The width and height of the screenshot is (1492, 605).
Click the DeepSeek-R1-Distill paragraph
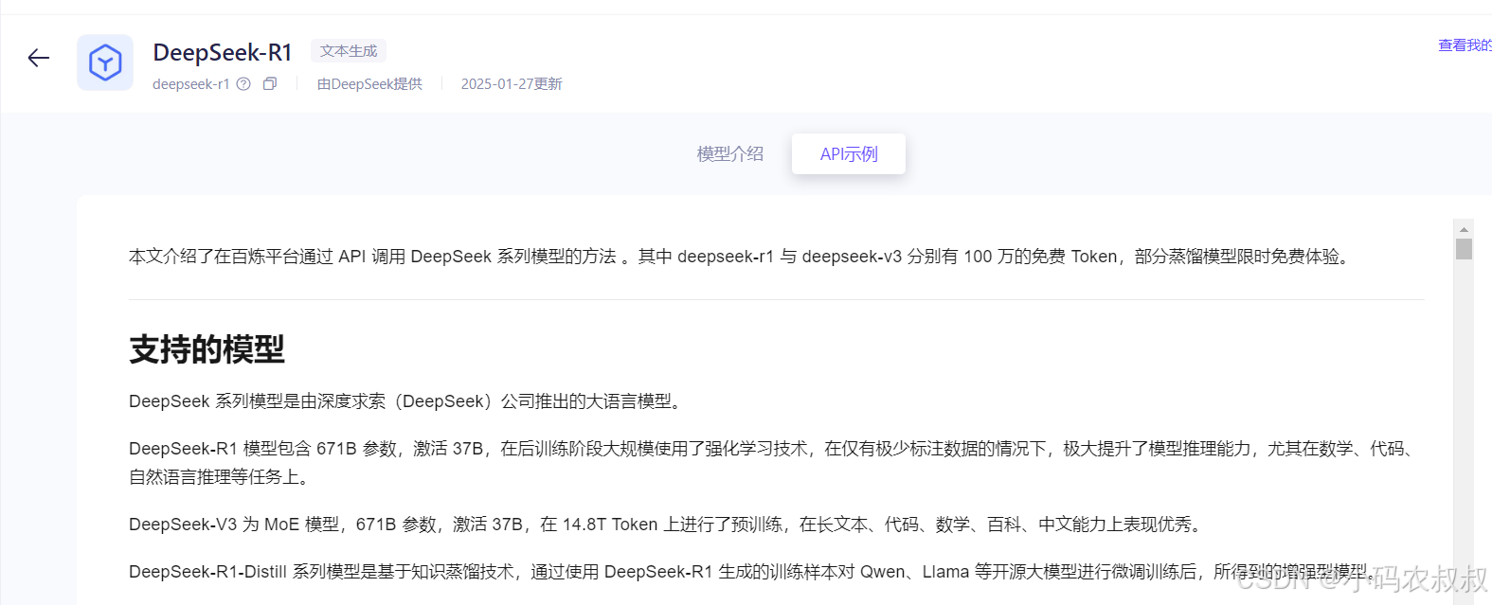click(753, 572)
